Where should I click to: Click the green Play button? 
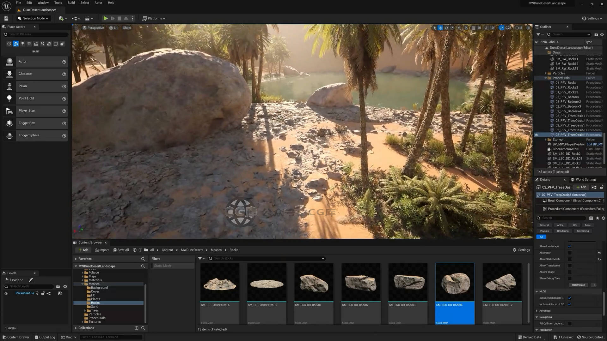click(106, 18)
